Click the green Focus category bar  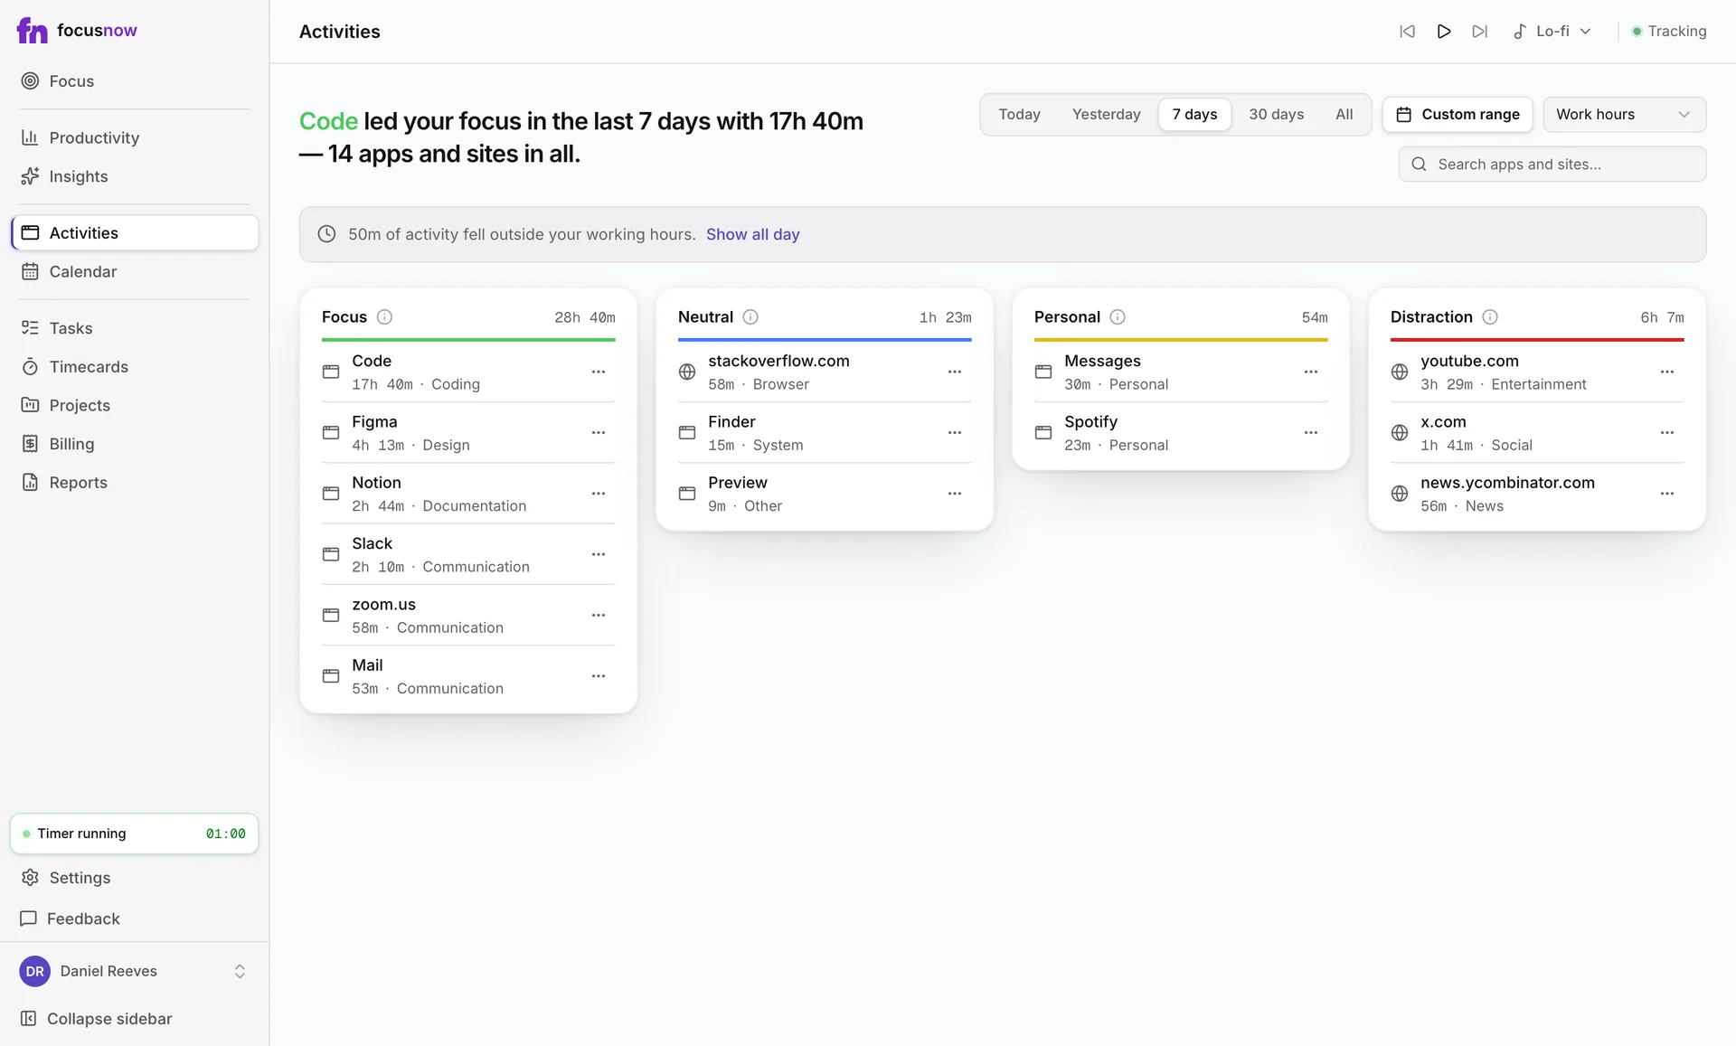[468, 340]
